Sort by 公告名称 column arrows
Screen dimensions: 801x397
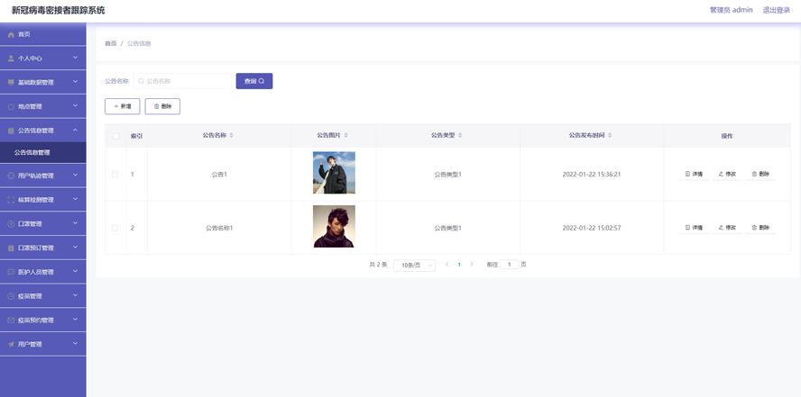pyautogui.click(x=232, y=136)
